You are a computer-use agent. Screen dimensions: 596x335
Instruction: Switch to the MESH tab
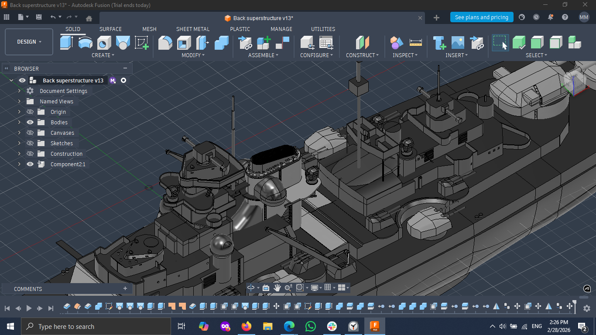tap(149, 29)
